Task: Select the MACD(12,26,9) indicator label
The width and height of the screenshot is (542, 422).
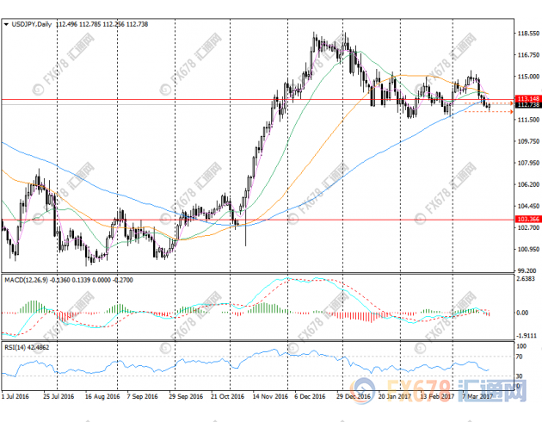Action: (x=27, y=280)
